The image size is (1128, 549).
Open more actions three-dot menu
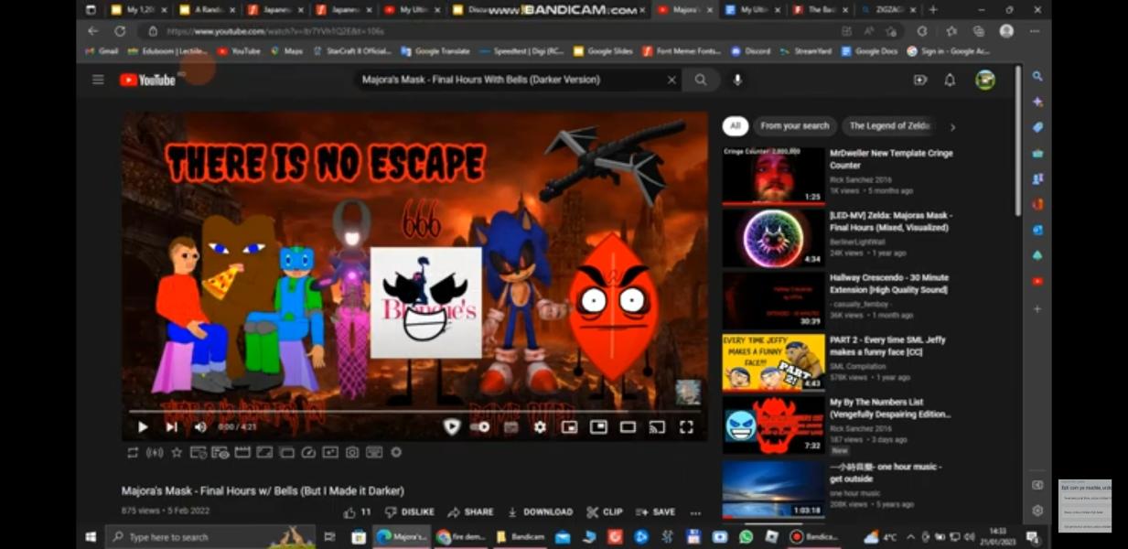(x=695, y=512)
